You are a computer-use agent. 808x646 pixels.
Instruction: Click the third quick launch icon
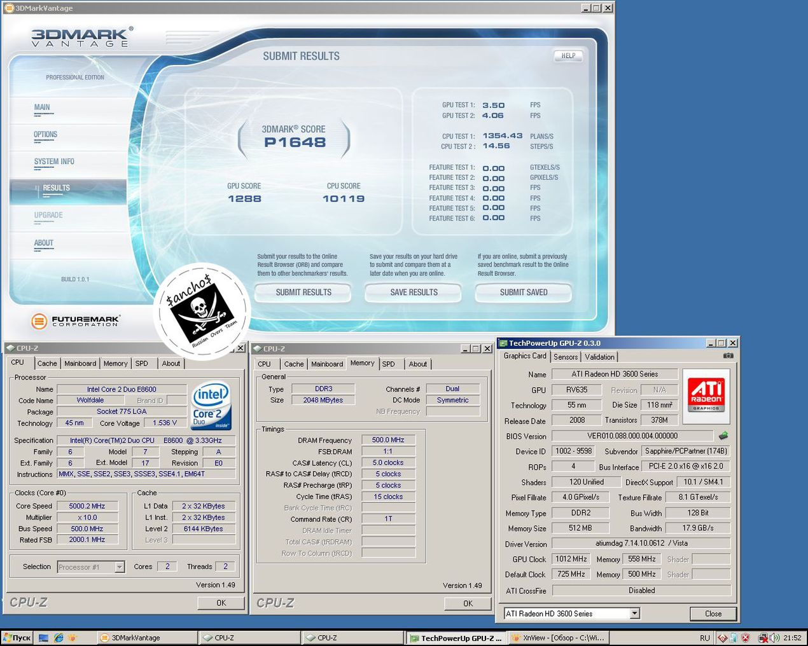[72, 638]
